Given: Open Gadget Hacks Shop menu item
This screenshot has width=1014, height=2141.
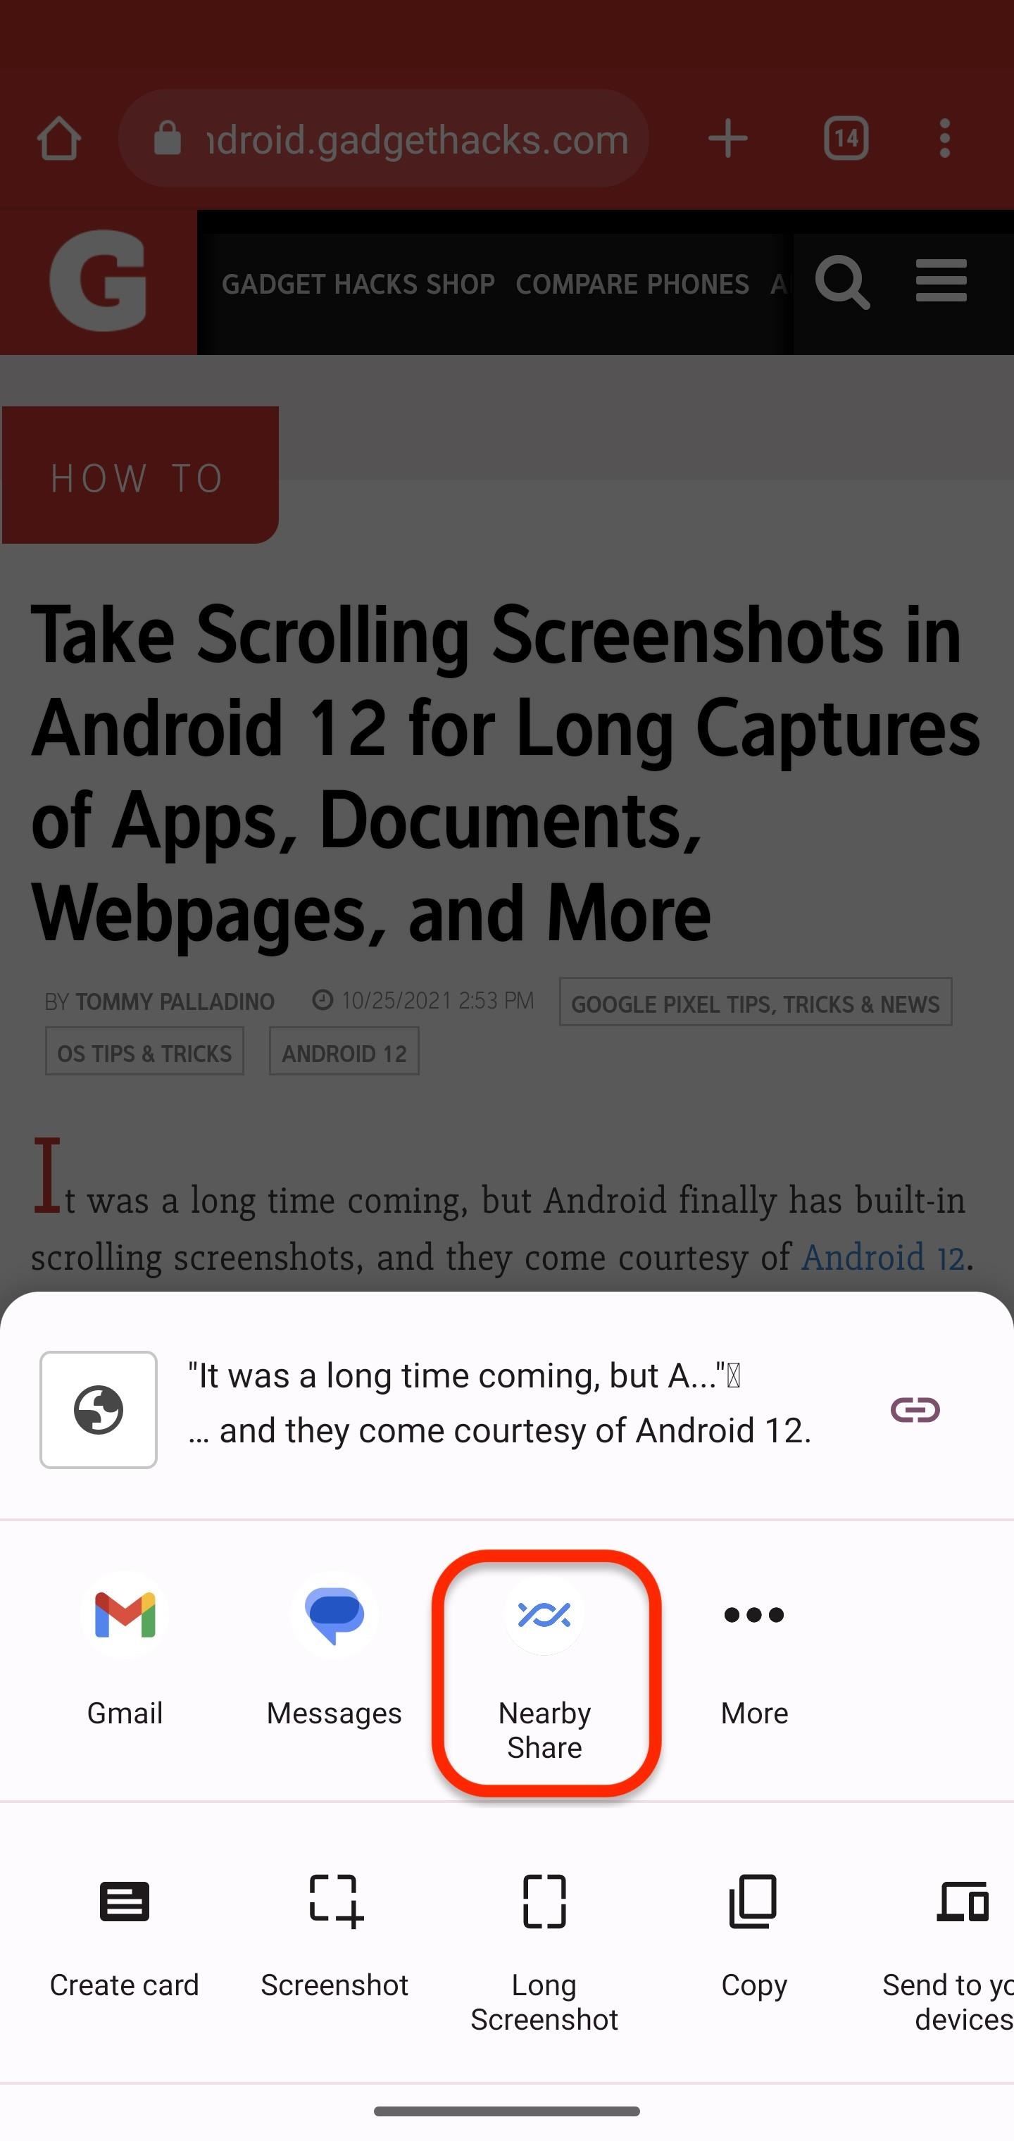Looking at the screenshot, I should pos(358,285).
